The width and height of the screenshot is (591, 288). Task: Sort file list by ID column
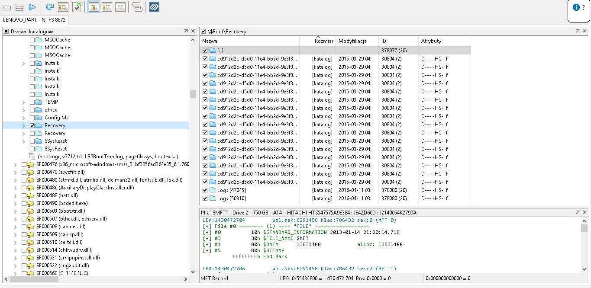(398, 41)
